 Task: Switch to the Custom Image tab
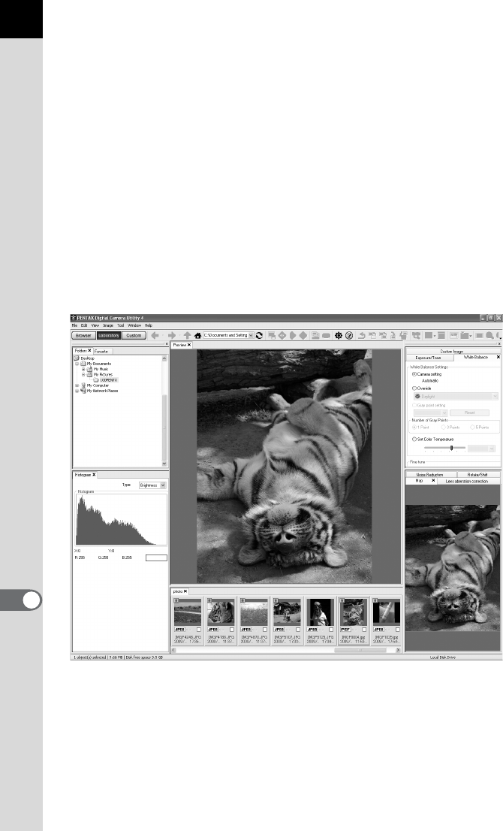click(x=452, y=352)
